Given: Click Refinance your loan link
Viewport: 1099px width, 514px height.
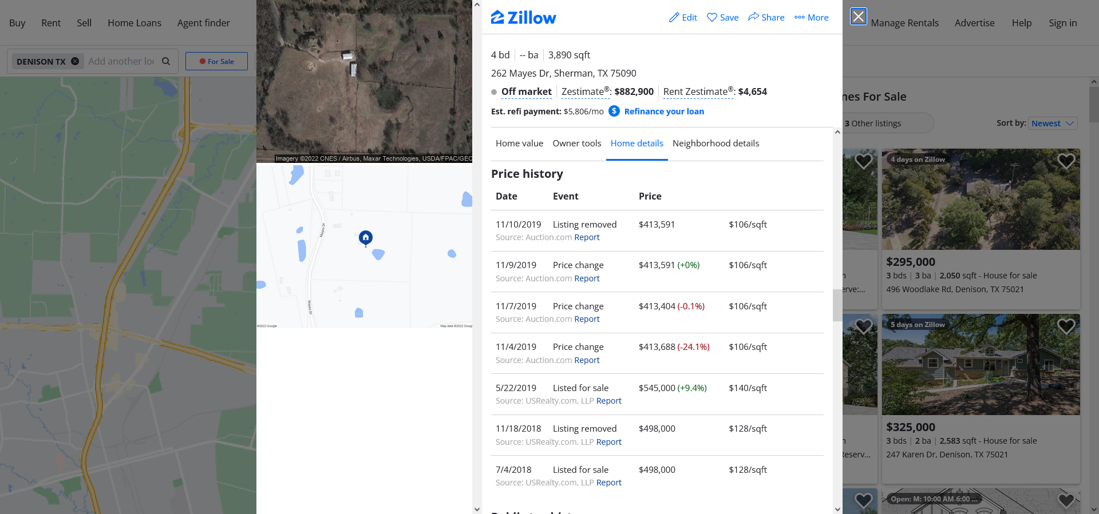Looking at the screenshot, I should pos(664,111).
